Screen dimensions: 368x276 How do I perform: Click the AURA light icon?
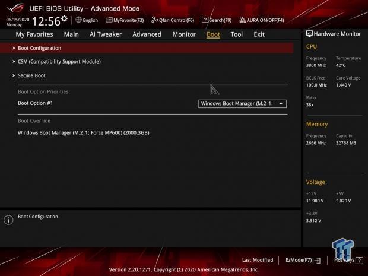point(242,20)
